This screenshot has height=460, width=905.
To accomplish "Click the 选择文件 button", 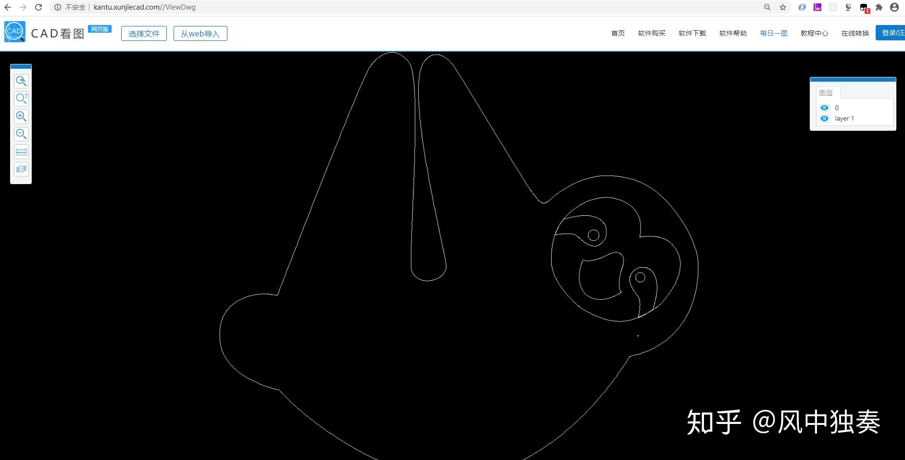I will 143,33.
